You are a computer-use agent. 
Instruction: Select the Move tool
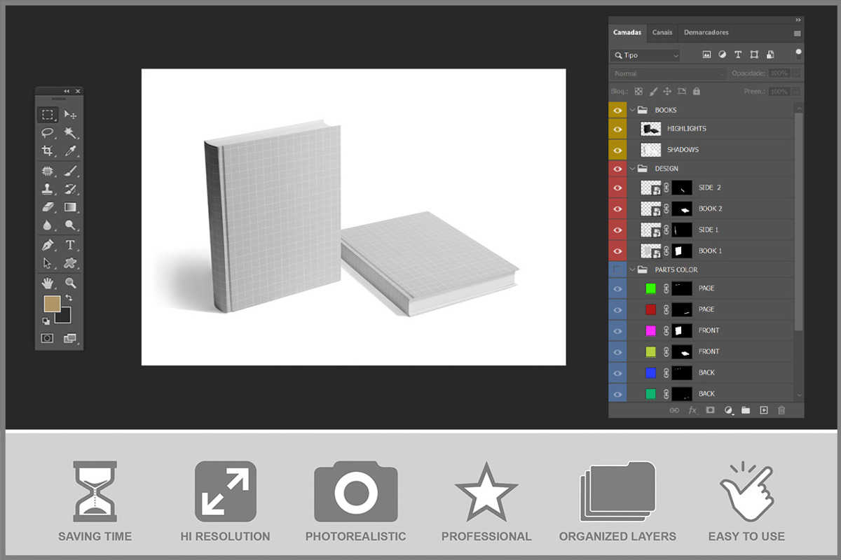point(70,115)
